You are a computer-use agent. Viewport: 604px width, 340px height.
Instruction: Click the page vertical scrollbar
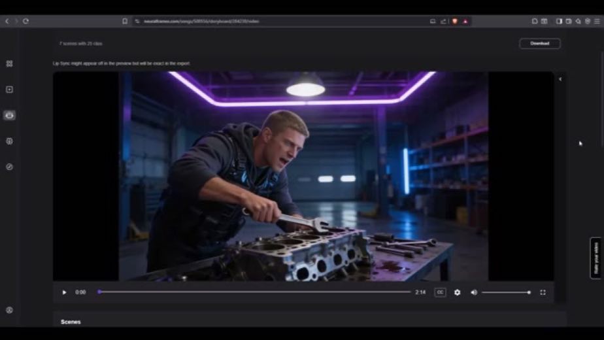(602, 99)
